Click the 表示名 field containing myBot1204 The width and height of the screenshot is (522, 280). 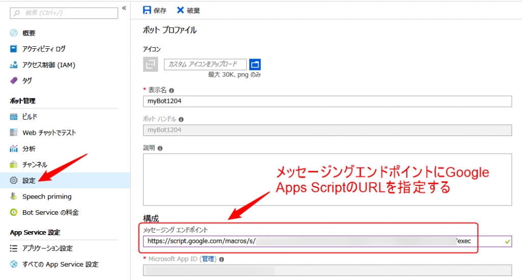tap(327, 101)
